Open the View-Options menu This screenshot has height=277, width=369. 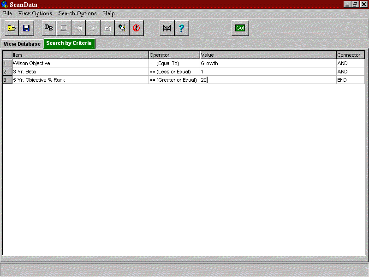tap(35, 13)
